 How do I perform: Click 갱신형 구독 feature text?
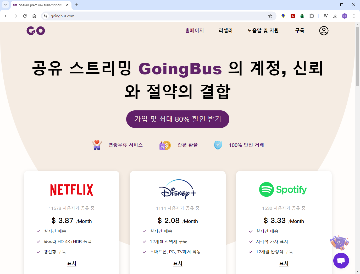(55, 252)
